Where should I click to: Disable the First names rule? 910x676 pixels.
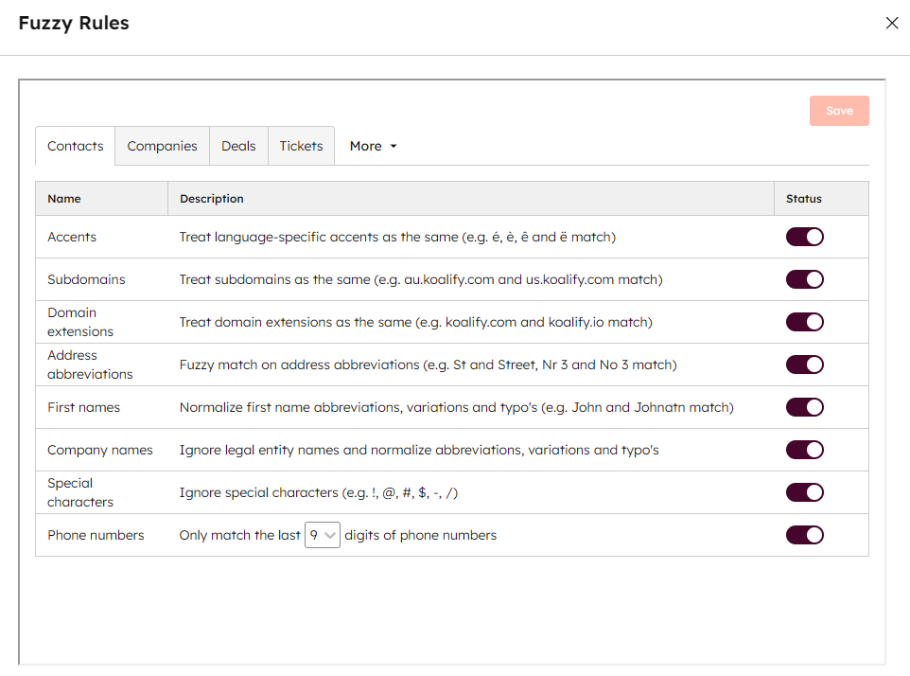click(x=804, y=407)
